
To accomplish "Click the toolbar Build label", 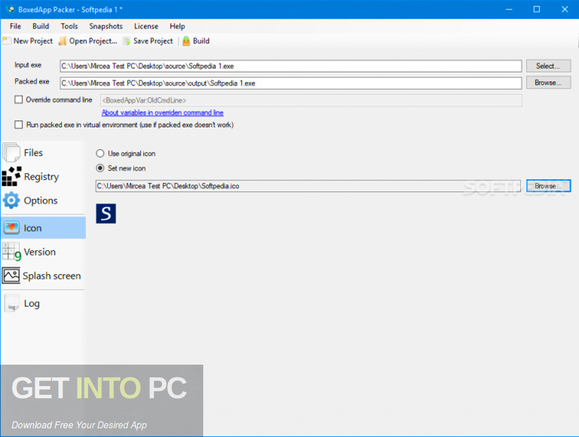I will (201, 41).
